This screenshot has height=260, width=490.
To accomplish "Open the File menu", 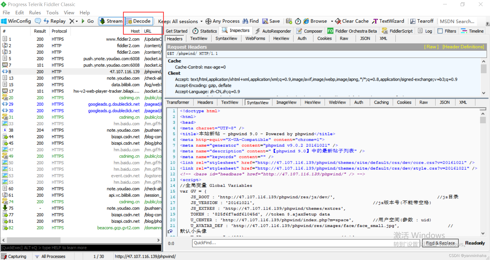I will 6,12.
